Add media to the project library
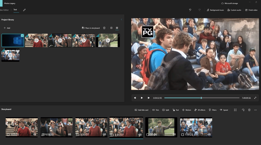This screenshot has height=145, width=261. point(7,28)
